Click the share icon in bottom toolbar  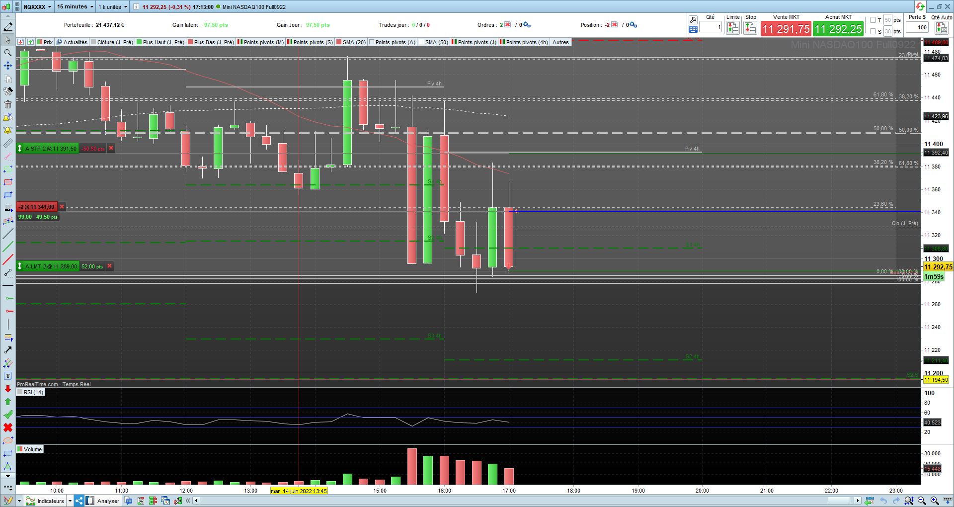pyautogui.click(x=79, y=501)
